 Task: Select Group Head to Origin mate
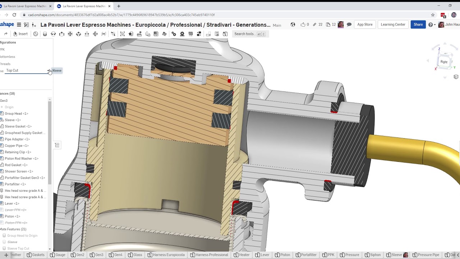[22, 236]
